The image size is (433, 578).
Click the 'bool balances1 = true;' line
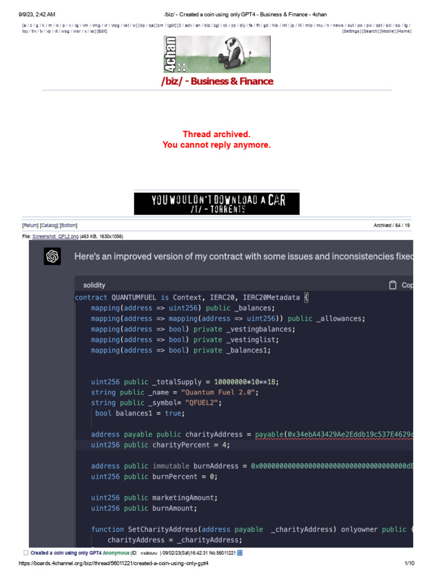(140, 414)
